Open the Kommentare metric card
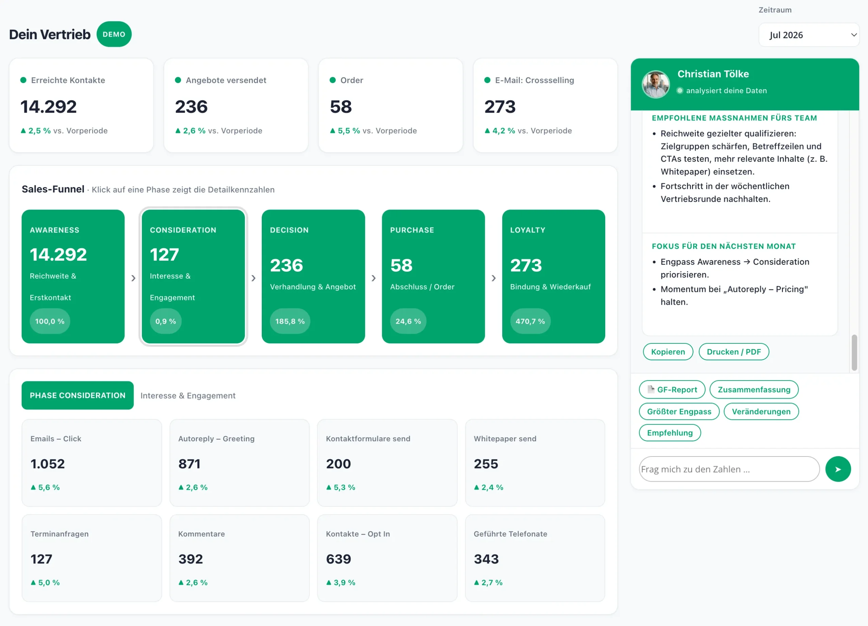This screenshot has height=626, width=868. 240,558
